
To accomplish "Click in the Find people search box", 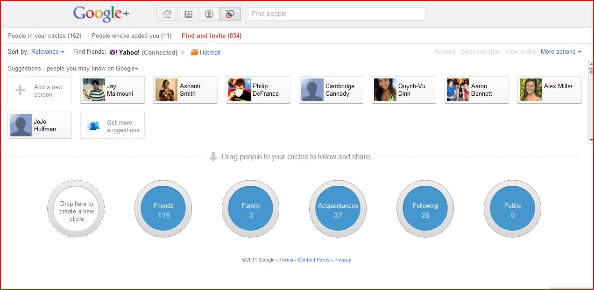I will (x=337, y=14).
